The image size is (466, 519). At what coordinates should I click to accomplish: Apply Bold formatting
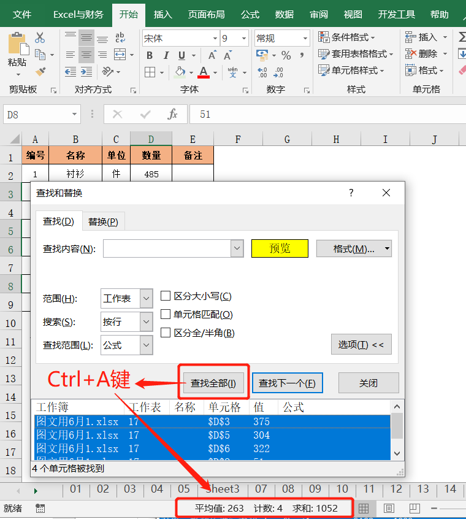[150, 55]
